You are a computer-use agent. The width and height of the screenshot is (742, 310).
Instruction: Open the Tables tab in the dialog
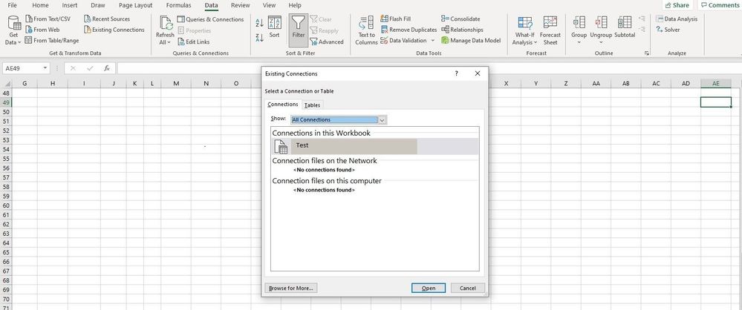pos(312,105)
